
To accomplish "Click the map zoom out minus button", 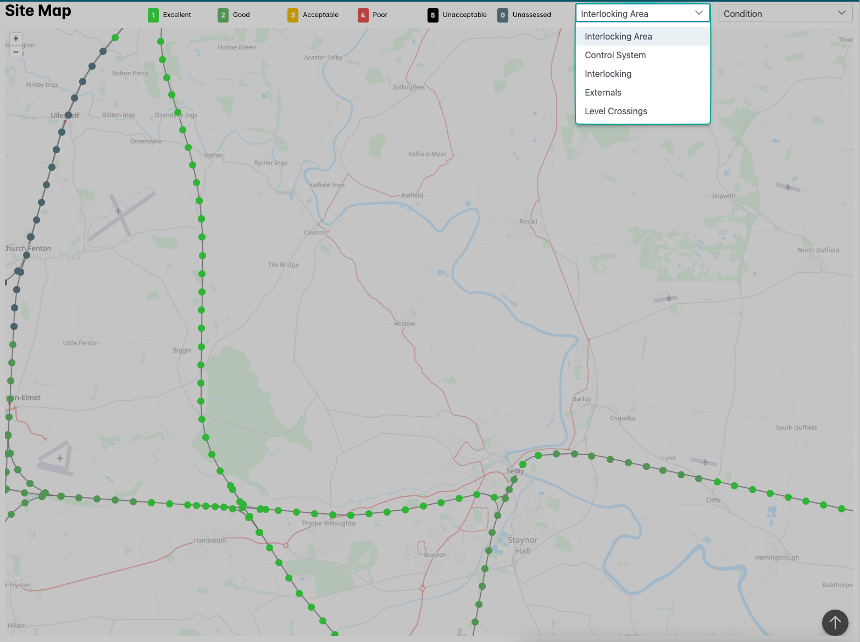I will pyautogui.click(x=16, y=52).
